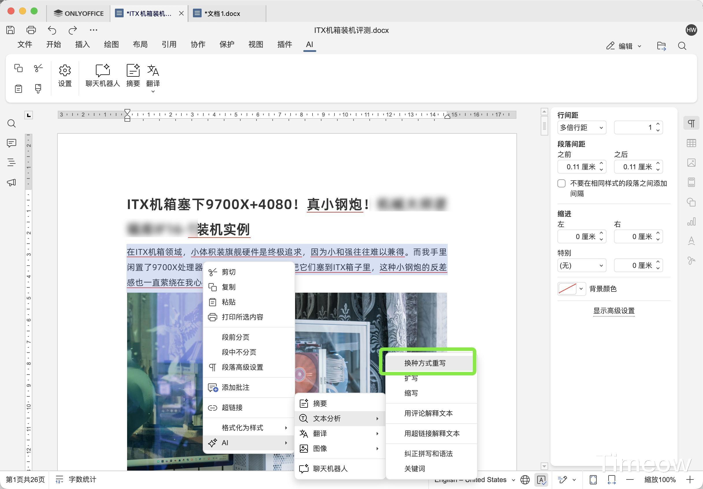Viewport: 703px width, 489px height.
Task: Select 换种方式重写 from the AI submenu
Action: (425, 363)
